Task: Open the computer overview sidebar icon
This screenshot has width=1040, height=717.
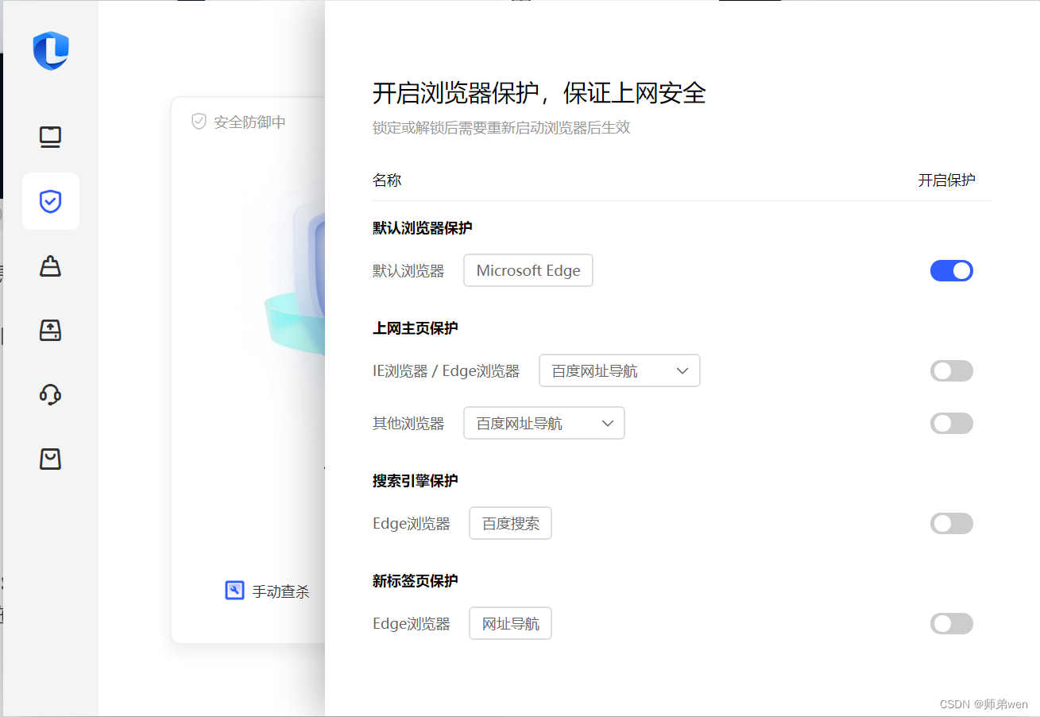Action: [51, 138]
